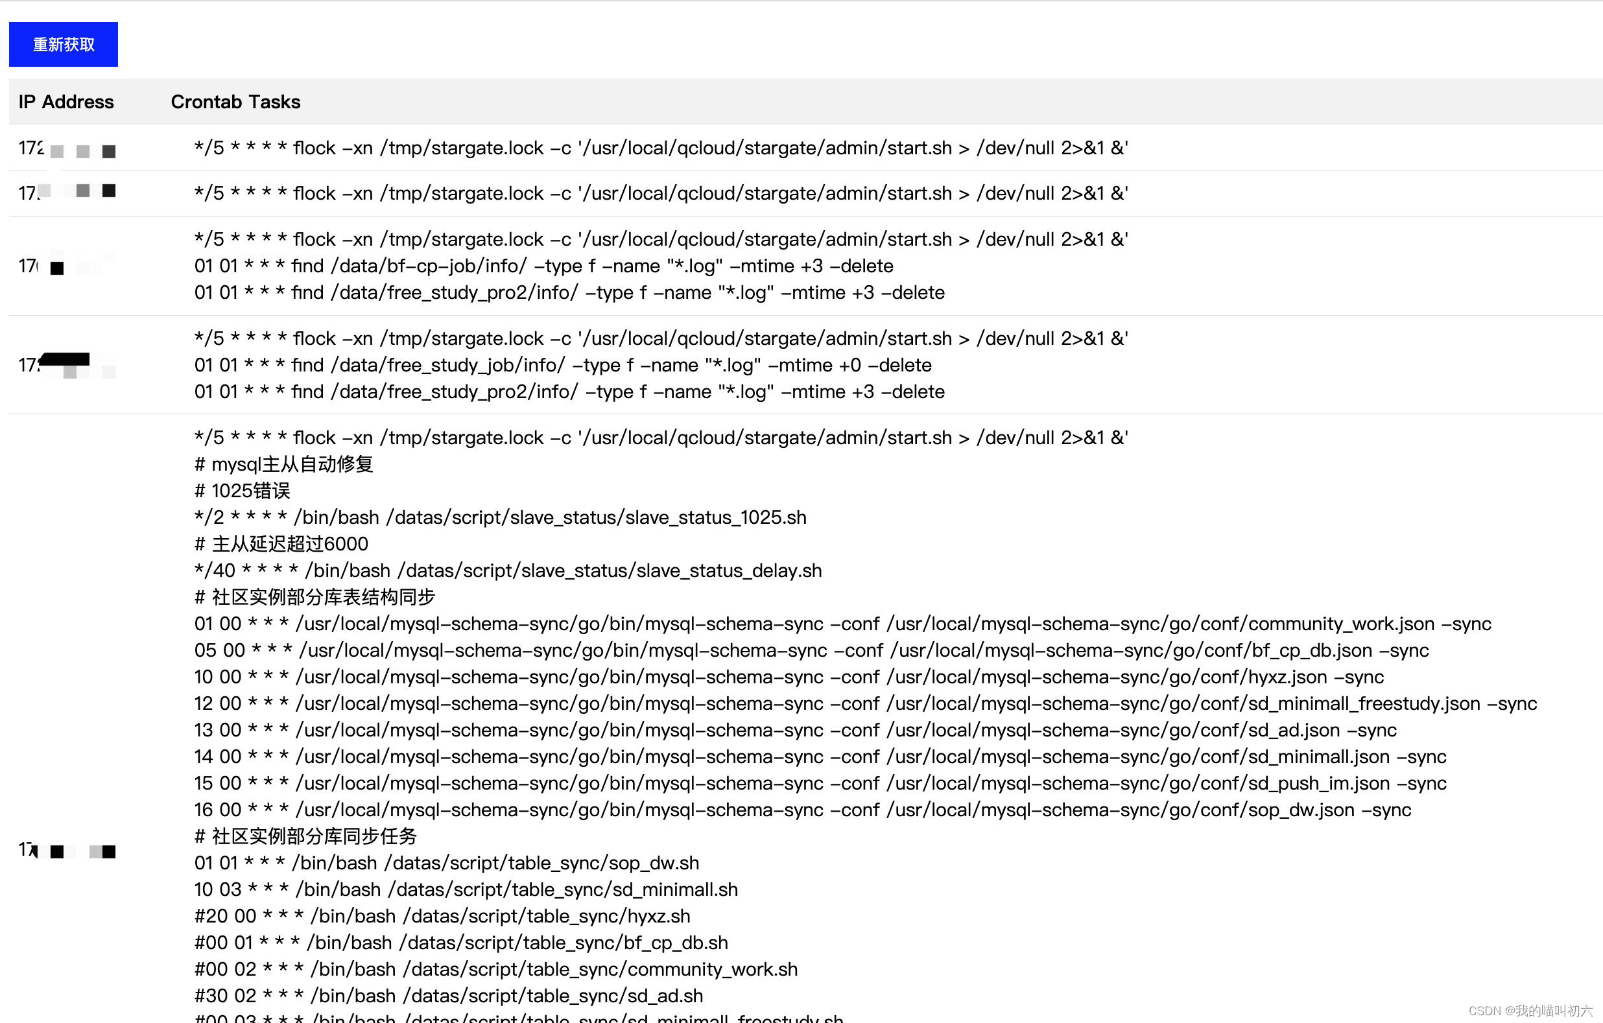Click the '# 社区实例部分库表结构同步' comment line
Image resolution: width=1603 pixels, height=1023 pixels.
click(315, 597)
